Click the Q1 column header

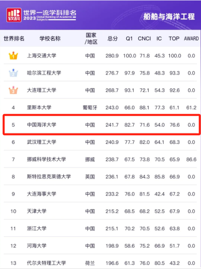point(129,39)
